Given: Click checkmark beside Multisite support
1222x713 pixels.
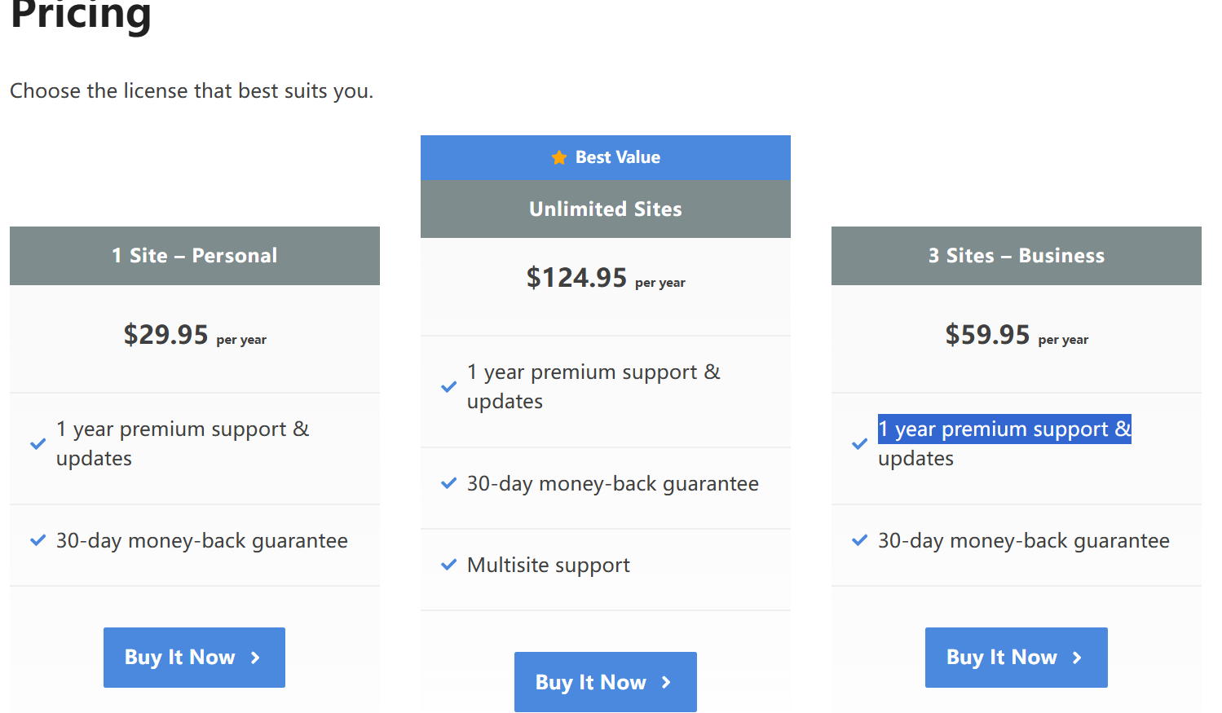Looking at the screenshot, I should pyautogui.click(x=448, y=565).
